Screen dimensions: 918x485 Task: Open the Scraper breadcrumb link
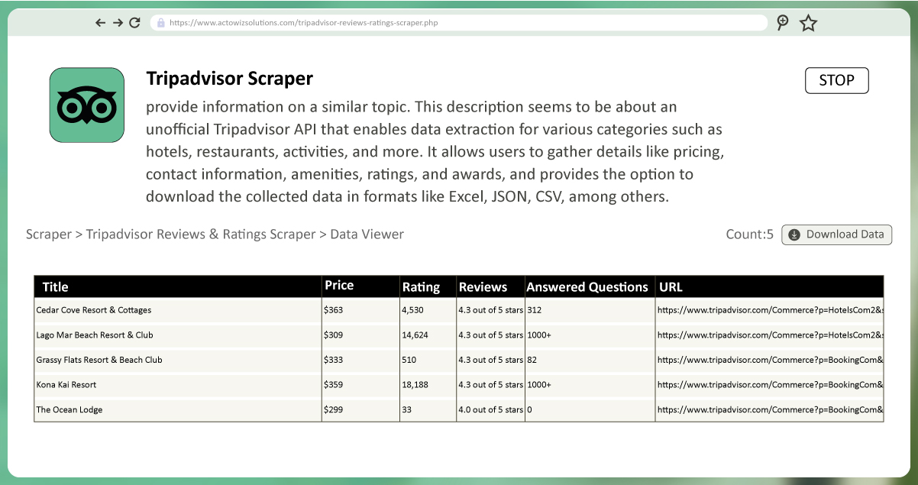coord(49,234)
